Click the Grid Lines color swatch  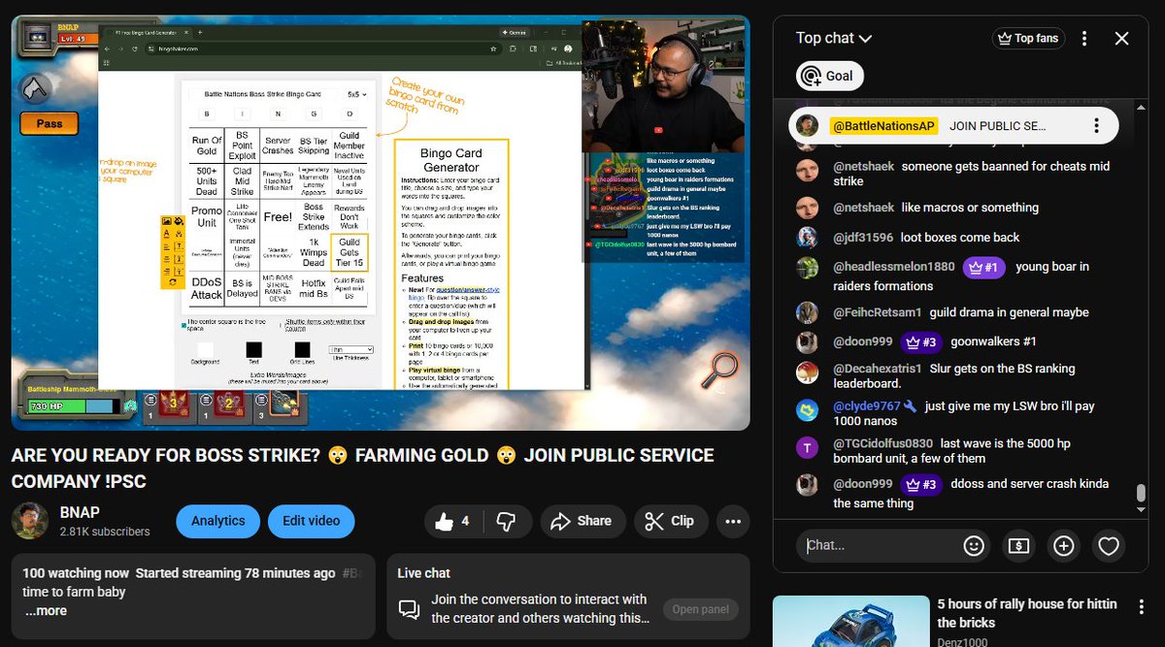click(x=302, y=350)
